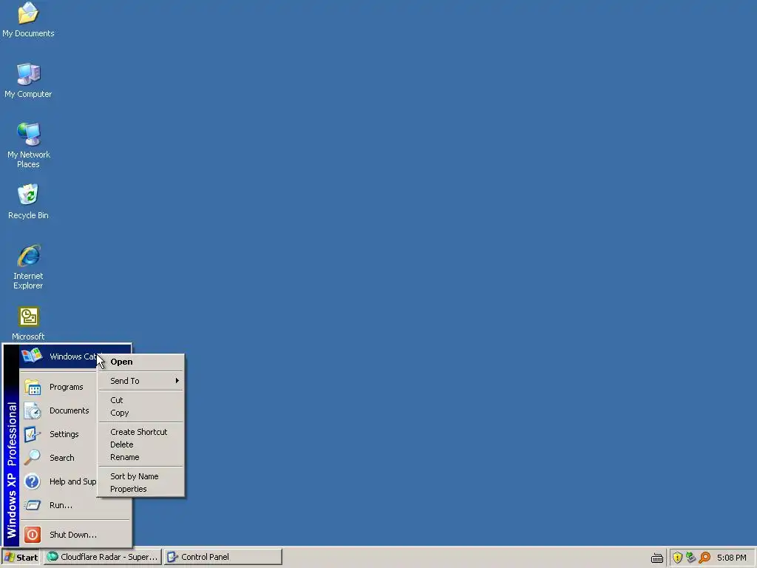Click the network connection tray icon
Viewport: 757px width, 568px height.
691,558
